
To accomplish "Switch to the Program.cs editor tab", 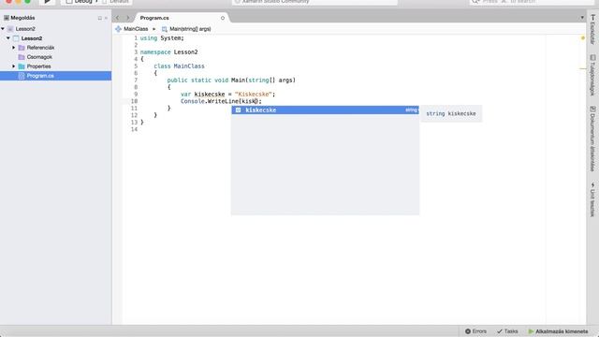I will pyautogui.click(x=154, y=18).
